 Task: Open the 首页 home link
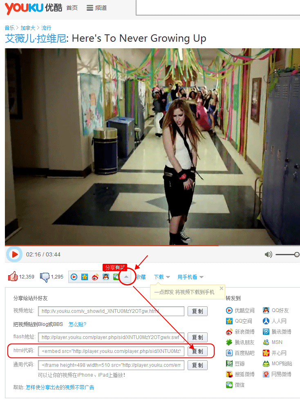(x=72, y=8)
